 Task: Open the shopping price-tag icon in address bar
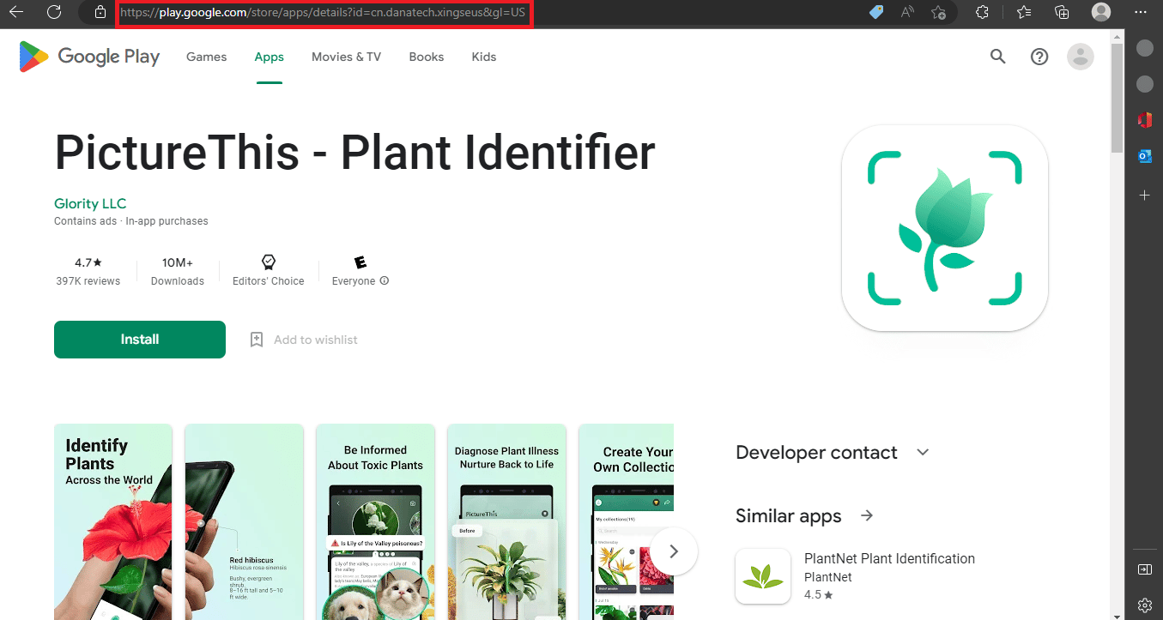pyautogui.click(x=876, y=12)
